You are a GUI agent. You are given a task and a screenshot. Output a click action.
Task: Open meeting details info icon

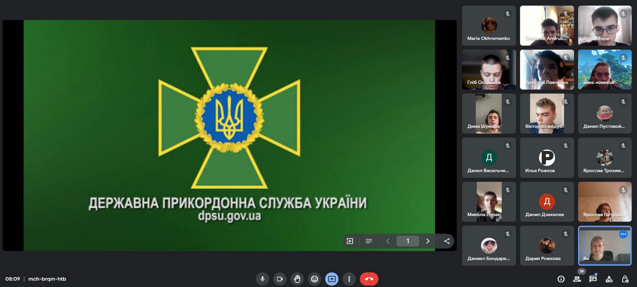click(561, 279)
